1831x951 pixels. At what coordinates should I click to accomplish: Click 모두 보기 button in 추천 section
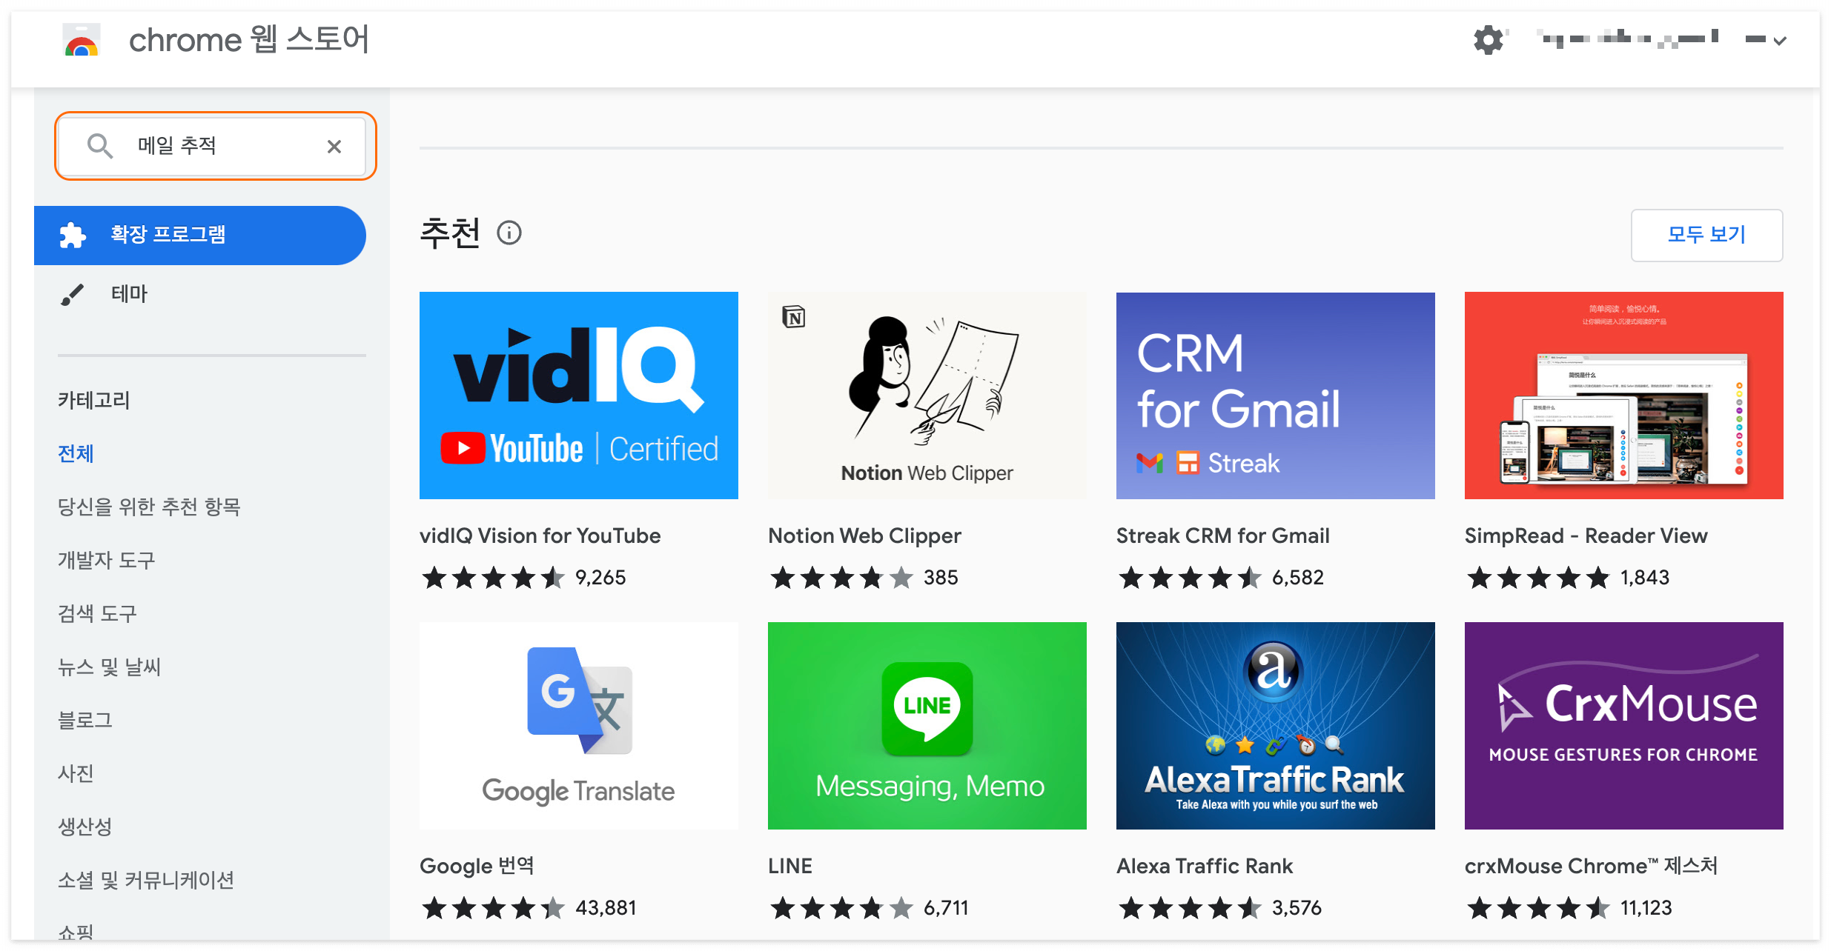coord(1707,233)
